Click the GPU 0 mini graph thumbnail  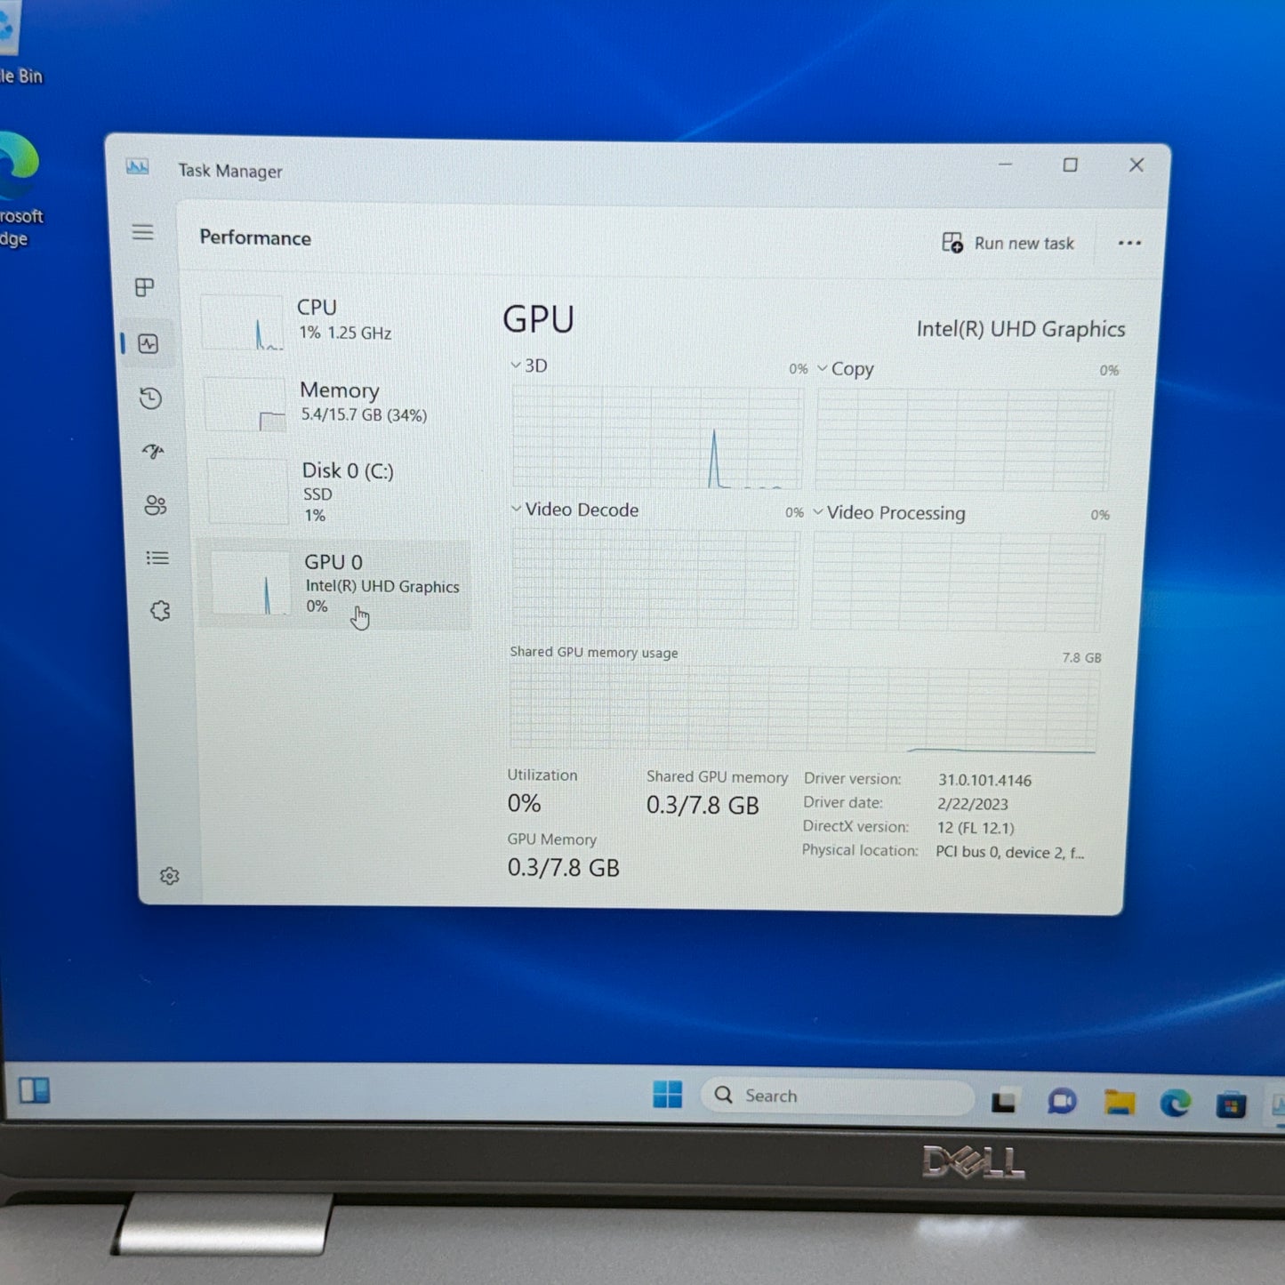[x=252, y=583]
